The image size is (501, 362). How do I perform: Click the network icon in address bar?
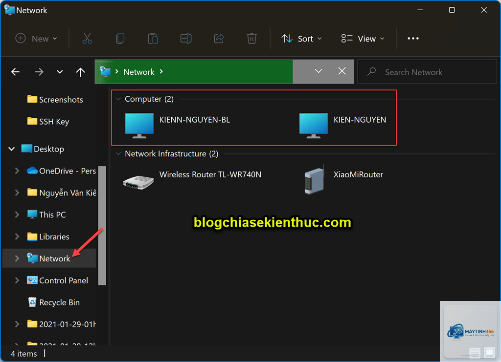tap(105, 71)
